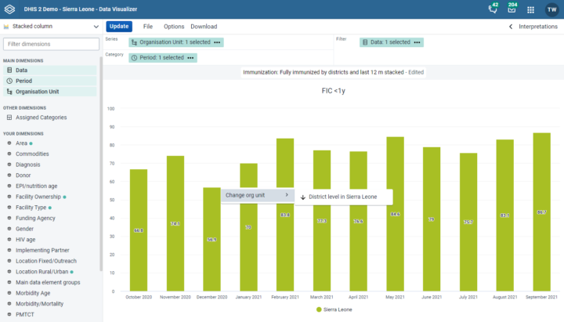Click the Donor dimension icon
The width and height of the screenshot is (564, 322).
pyautogui.click(x=9, y=175)
